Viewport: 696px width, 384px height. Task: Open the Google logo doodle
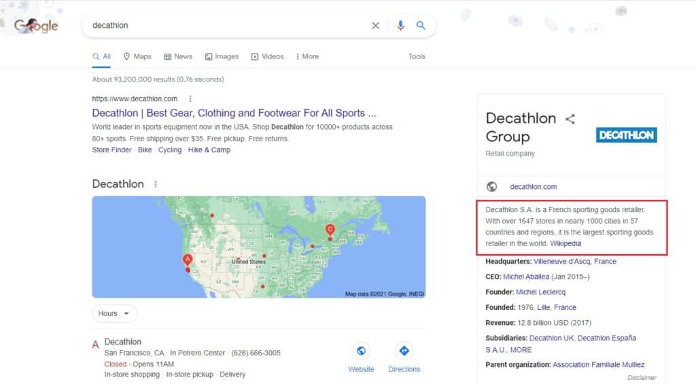tap(35, 25)
